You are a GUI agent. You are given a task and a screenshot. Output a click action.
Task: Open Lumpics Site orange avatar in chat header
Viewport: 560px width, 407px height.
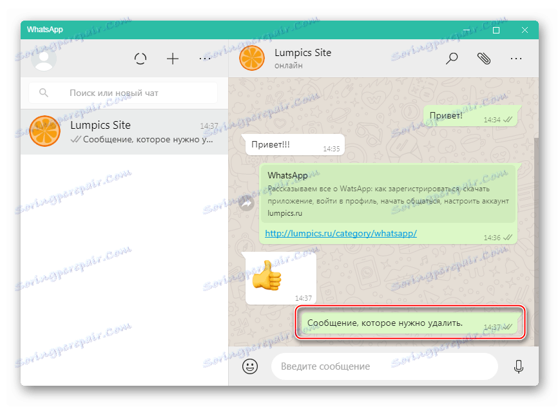pos(252,58)
